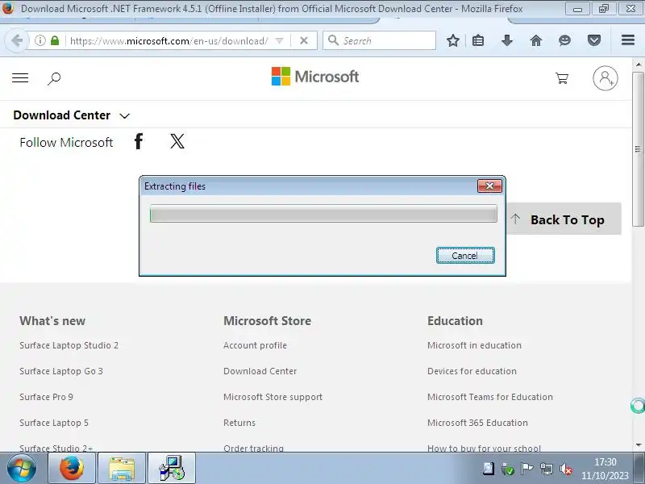Image resolution: width=645 pixels, height=484 pixels.
Task: Click the page scrollbar down arrow
Action: (639, 445)
